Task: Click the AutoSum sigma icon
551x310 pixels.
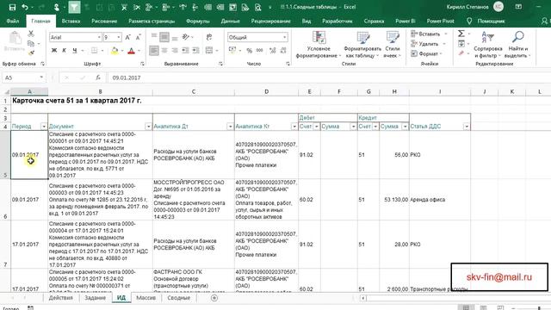Action: 461,34
